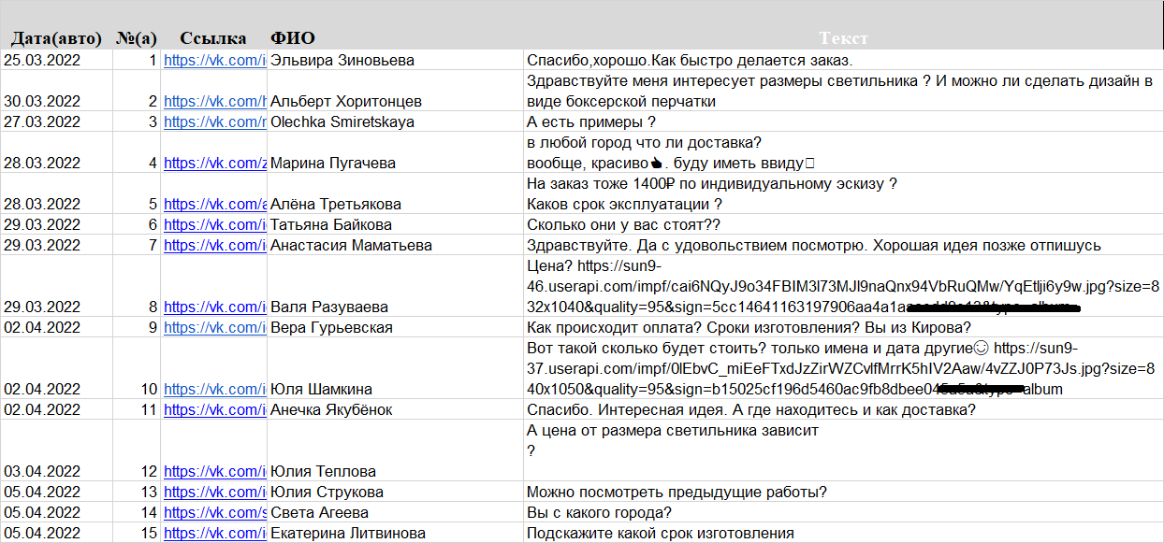Select the text cell 'А есть примеры ?'
The width and height of the screenshot is (1164, 543).
point(843,121)
